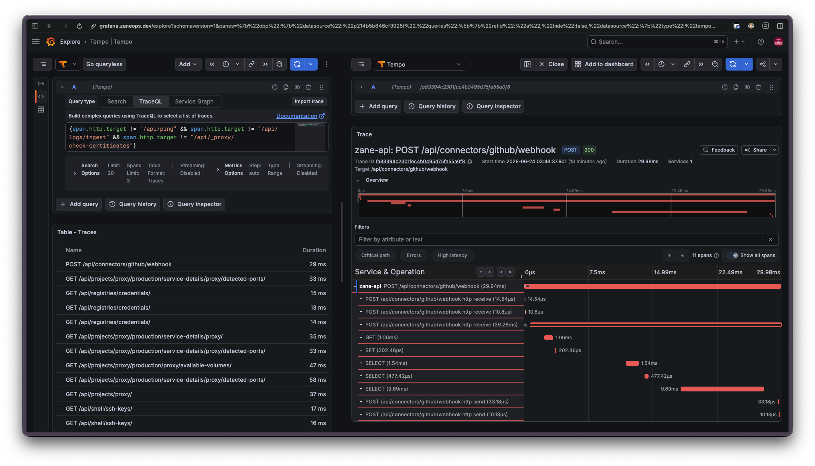815x466 pixels.
Task: Open left pane datasource picker dropdown
Action: [x=68, y=64]
